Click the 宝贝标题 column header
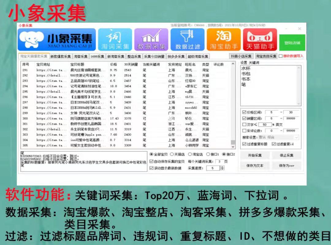Viewport: 331px width, 245px height. pos(77,64)
